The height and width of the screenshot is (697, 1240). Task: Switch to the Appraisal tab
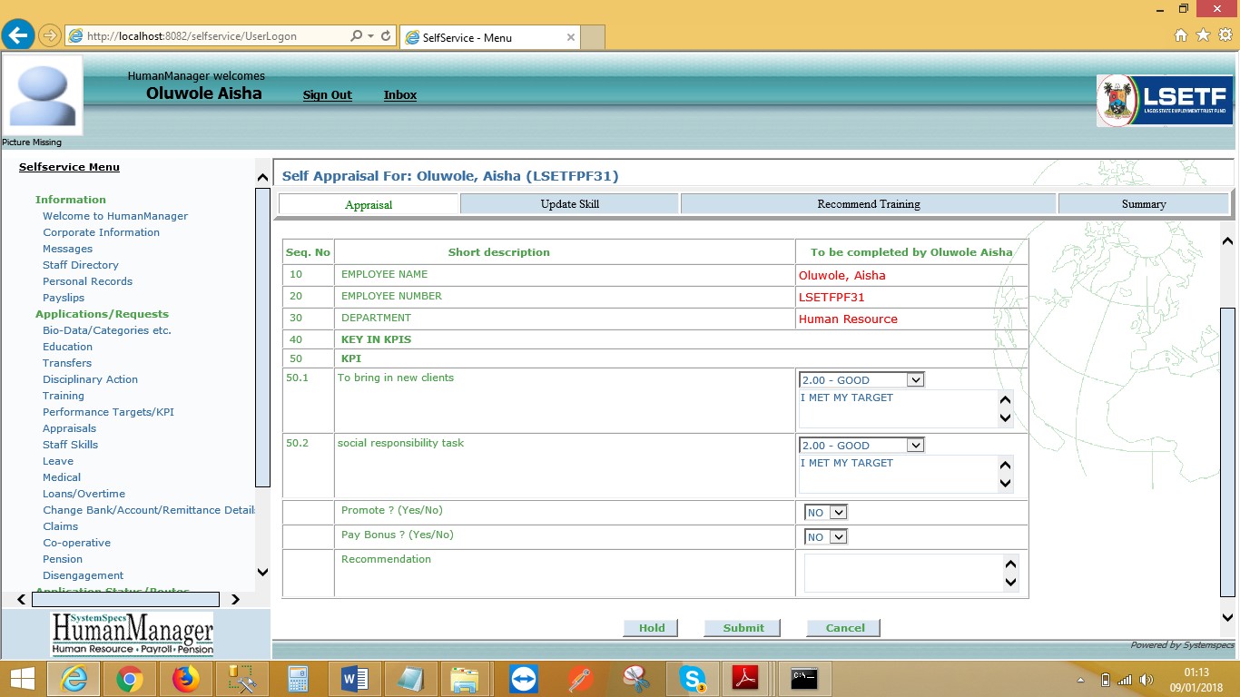[369, 204]
